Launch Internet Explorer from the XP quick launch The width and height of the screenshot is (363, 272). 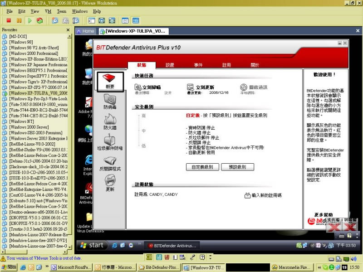(114, 245)
